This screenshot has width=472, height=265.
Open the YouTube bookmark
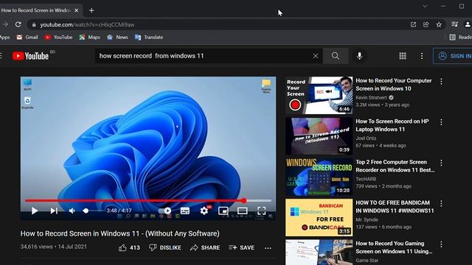click(x=58, y=38)
